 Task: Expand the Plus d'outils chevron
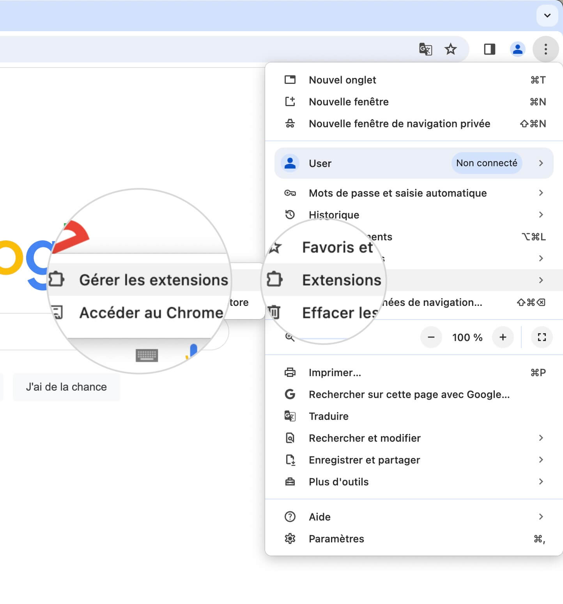(x=541, y=481)
